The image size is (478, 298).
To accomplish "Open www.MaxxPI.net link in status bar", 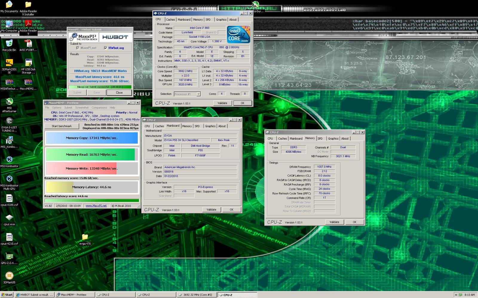I will pyautogui.click(x=96, y=206).
